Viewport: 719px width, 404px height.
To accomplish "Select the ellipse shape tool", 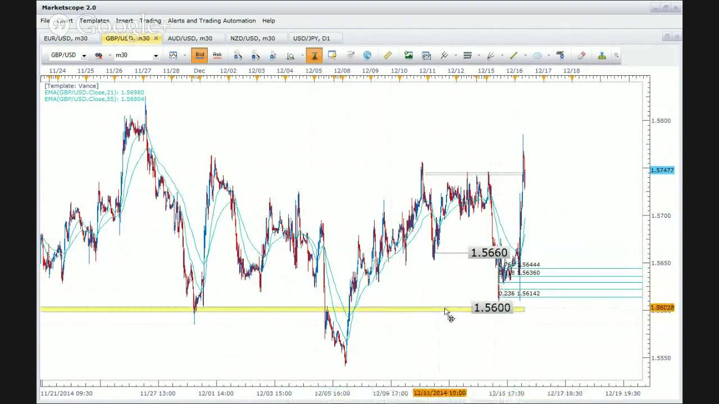I will click(x=537, y=55).
